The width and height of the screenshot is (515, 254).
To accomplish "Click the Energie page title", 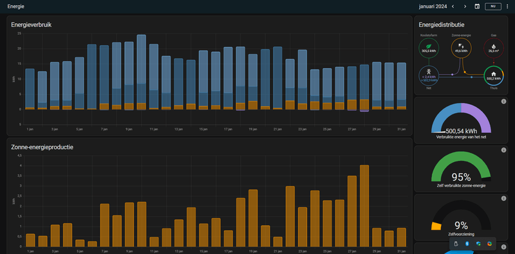I will (15, 6).
